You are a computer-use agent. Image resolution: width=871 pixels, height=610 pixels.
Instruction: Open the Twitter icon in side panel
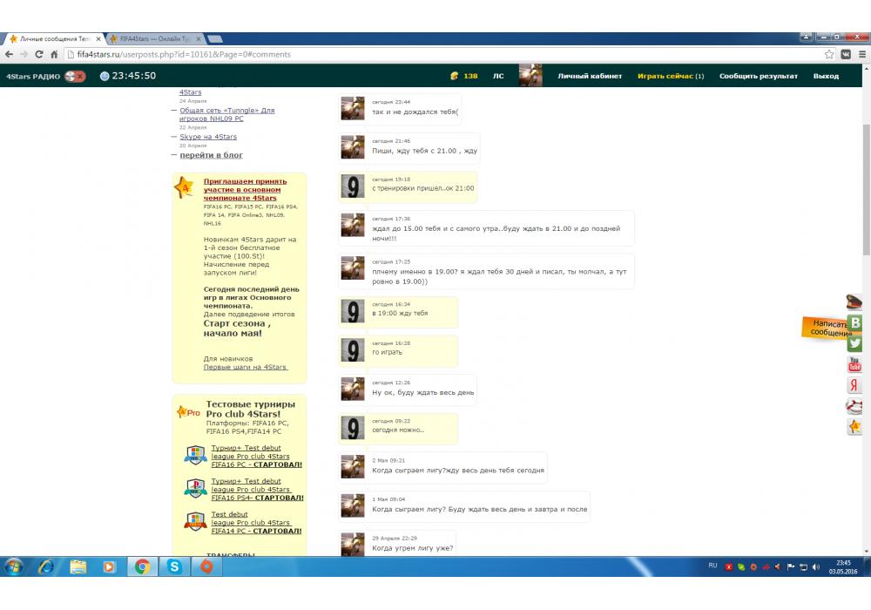click(x=854, y=343)
